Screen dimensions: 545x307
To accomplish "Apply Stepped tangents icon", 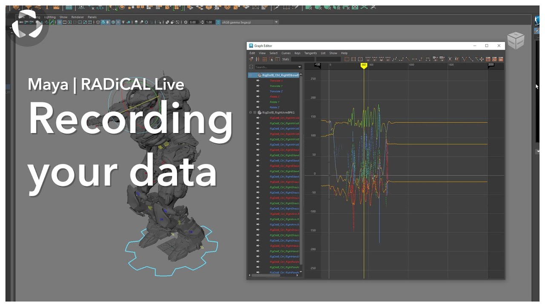I will point(422,59).
